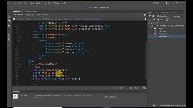Click the Define Servers plug icon
Screen dimensions: 193x108
(150, 19)
